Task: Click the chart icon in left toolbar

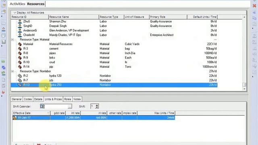Action: tap(4, 42)
